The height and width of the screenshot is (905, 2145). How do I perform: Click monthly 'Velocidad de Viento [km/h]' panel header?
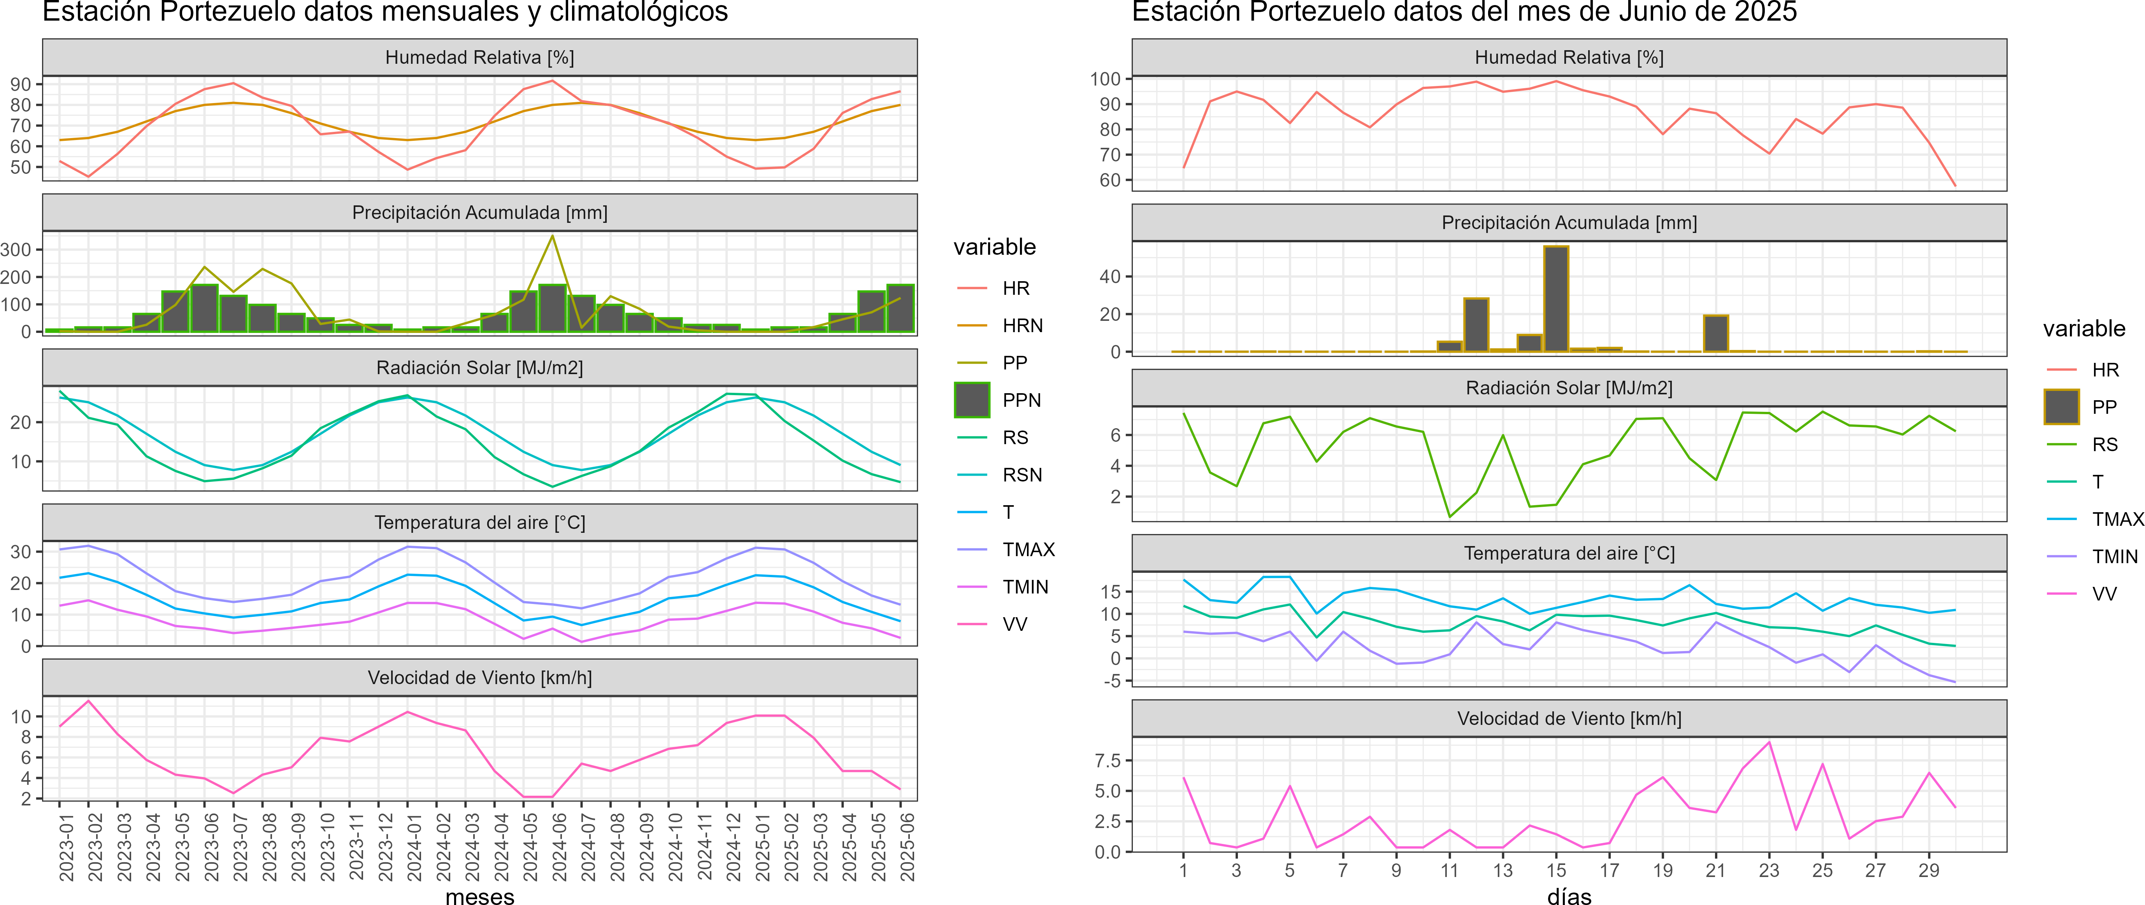pyautogui.click(x=479, y=678)
